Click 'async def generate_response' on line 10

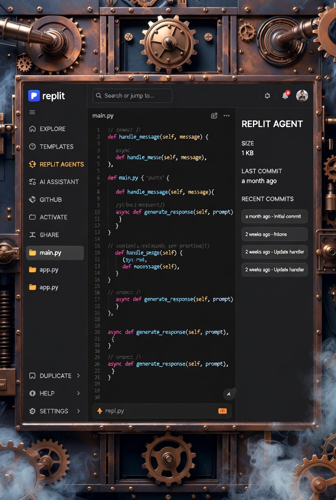click(155, 212)
